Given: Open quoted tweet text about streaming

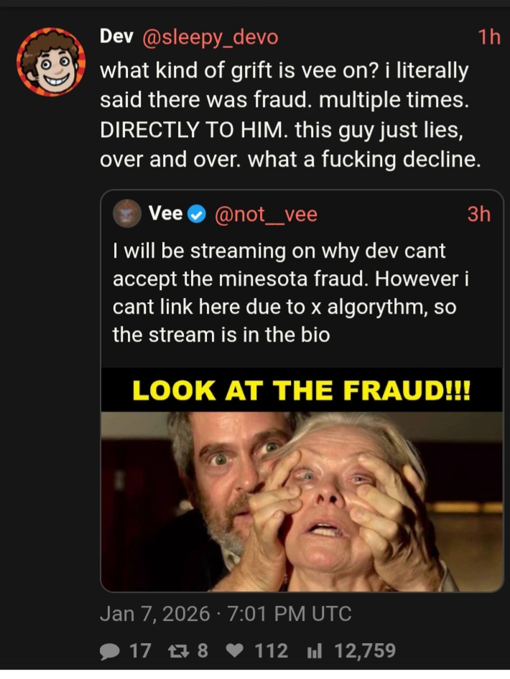Looking at the screenshot, I should [x=290, y=293].
